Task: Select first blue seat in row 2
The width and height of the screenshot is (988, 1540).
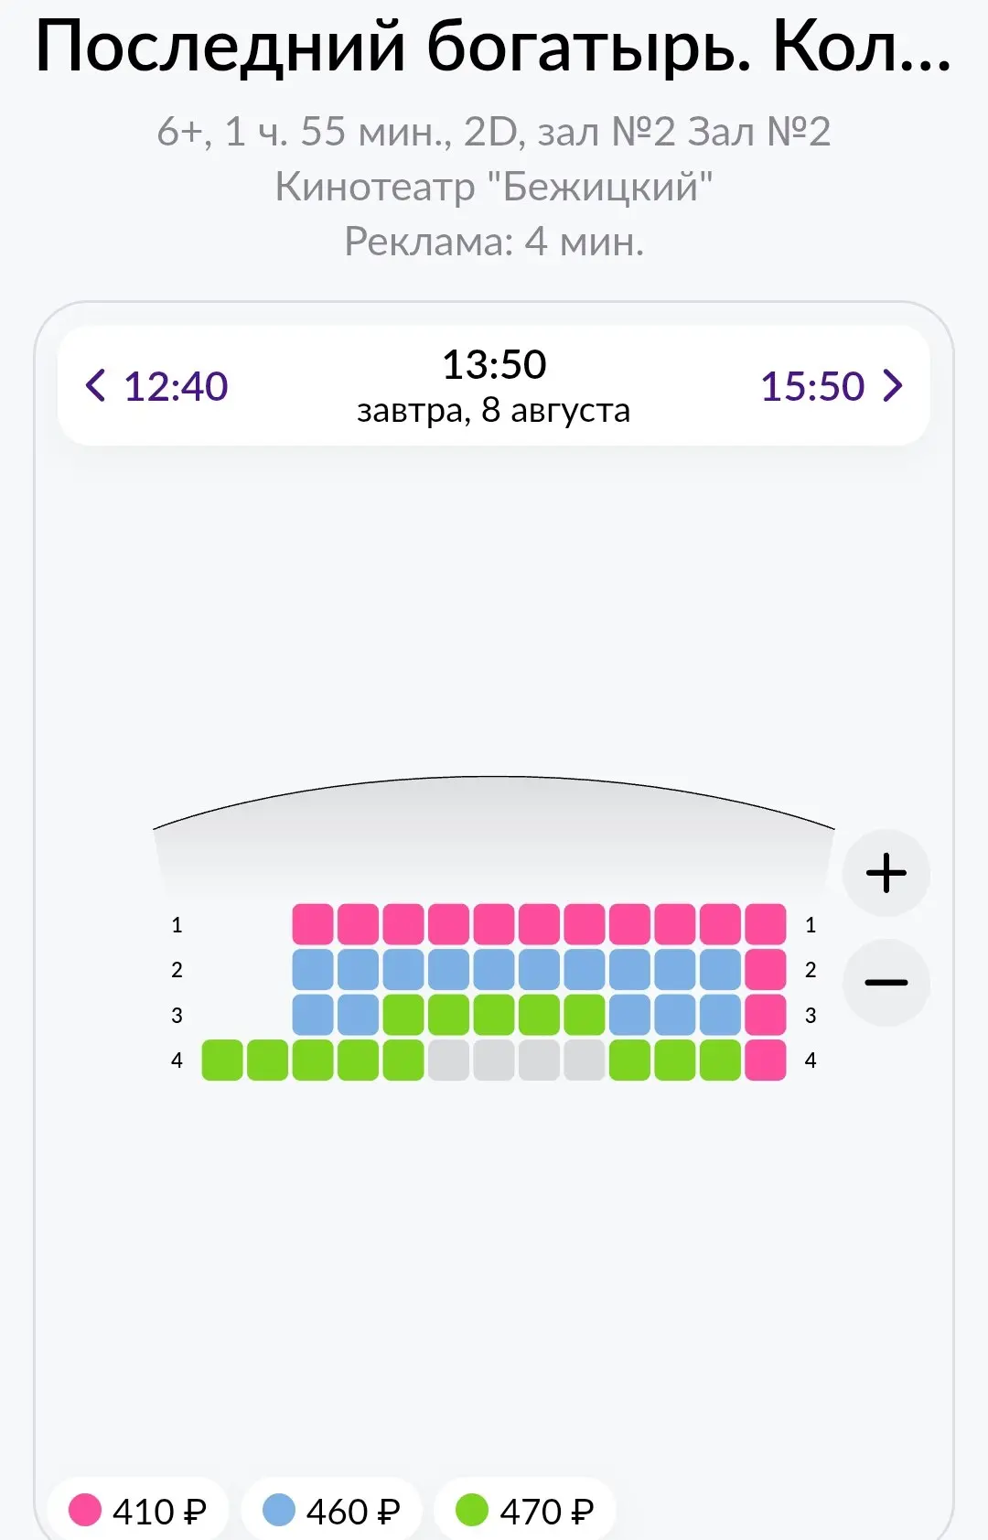Action: click(x=313, y=969)
